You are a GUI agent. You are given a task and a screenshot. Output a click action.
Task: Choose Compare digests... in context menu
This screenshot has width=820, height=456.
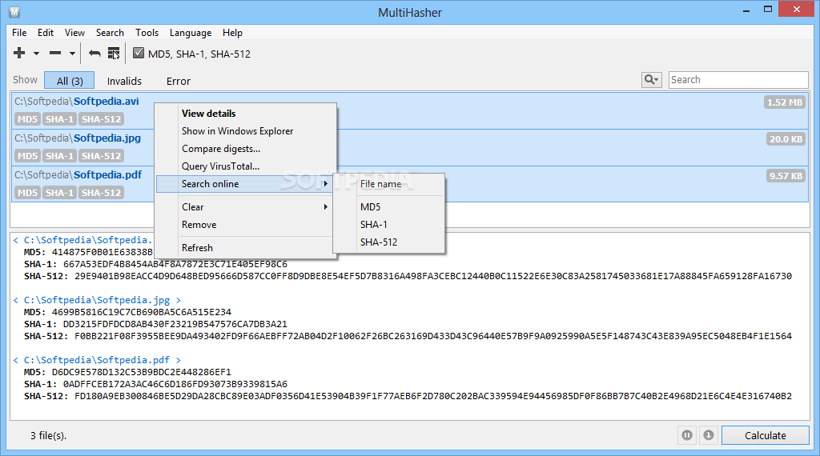coord(245,149)
